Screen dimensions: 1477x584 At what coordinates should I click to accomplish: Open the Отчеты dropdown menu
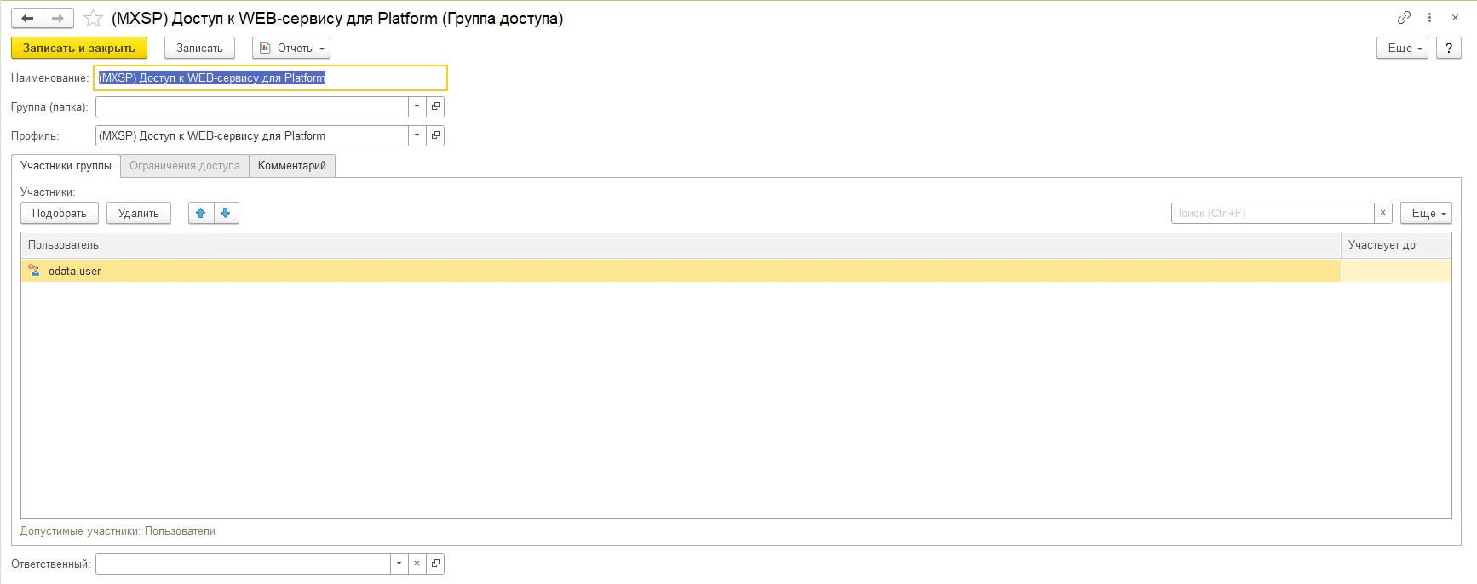[x=291, y=48]
